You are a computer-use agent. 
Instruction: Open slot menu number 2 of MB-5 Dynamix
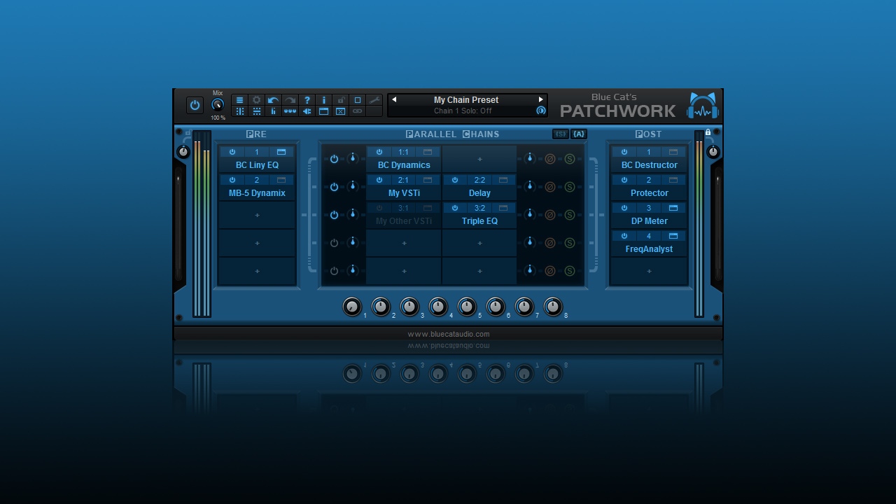(257, 180)
